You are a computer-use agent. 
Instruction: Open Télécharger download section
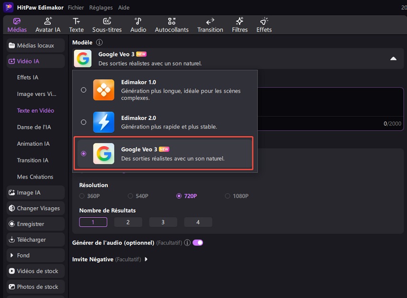pyautogui.click(x=35, y=240)
